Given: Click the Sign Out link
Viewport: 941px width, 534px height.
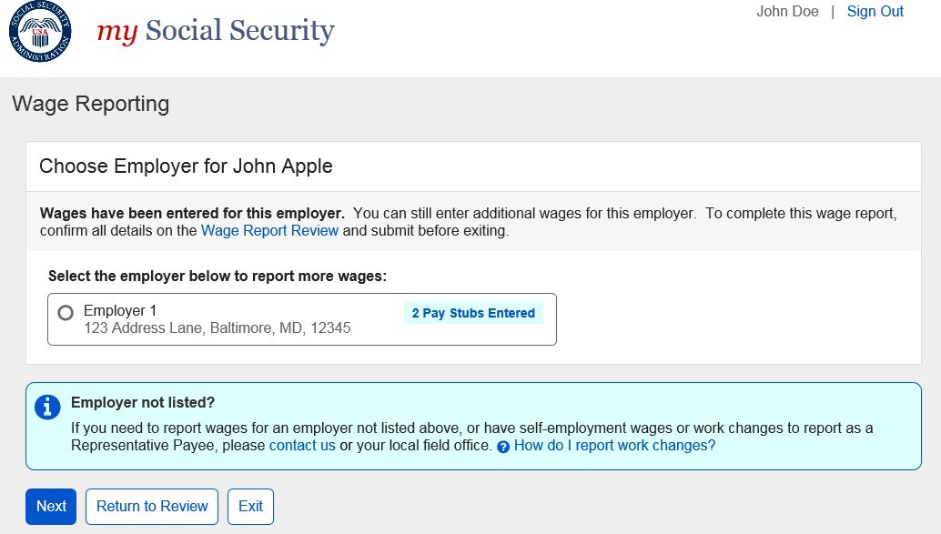Looking at the screenshot, I should point(875,12).
